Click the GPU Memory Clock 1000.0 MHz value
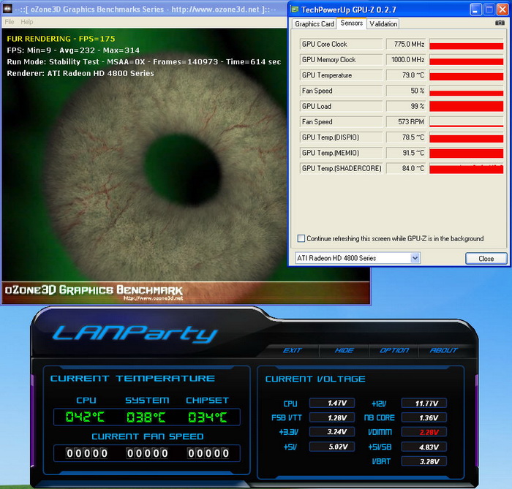512x489 pixels. [406, 60]
